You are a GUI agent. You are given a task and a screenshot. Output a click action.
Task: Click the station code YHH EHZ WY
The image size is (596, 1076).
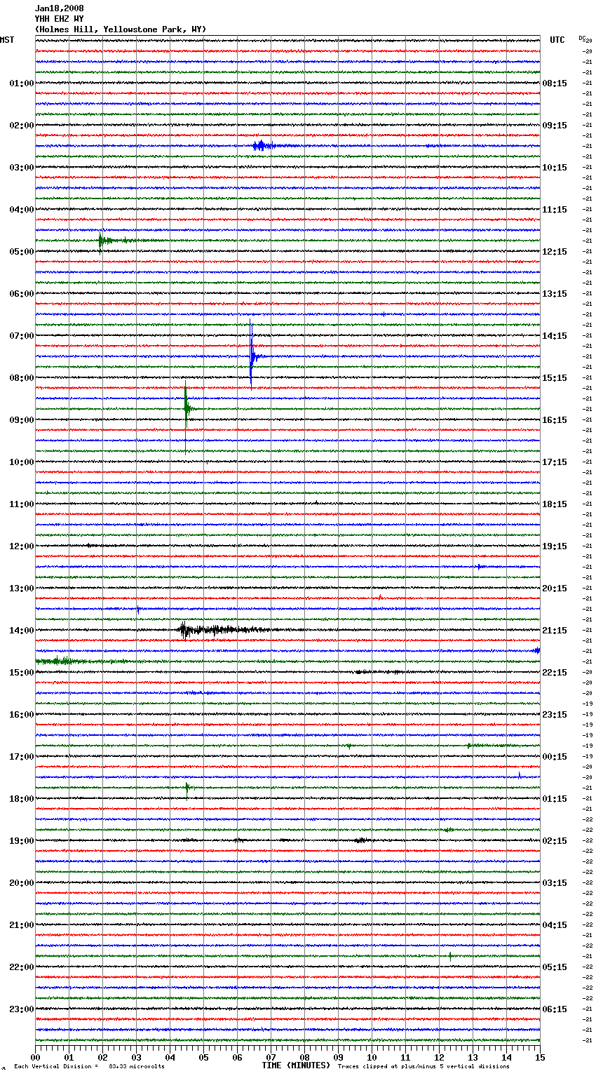pyautogui.click(x=60, y=19)
